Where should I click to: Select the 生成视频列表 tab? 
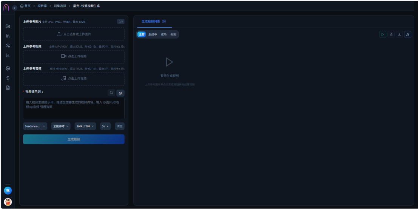click(154, 22)
